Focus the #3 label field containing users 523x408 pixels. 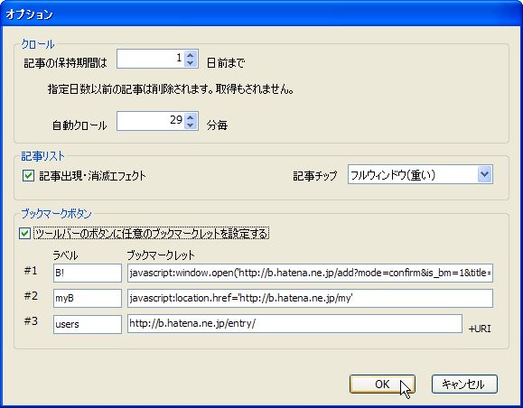(x=88, y=324)
